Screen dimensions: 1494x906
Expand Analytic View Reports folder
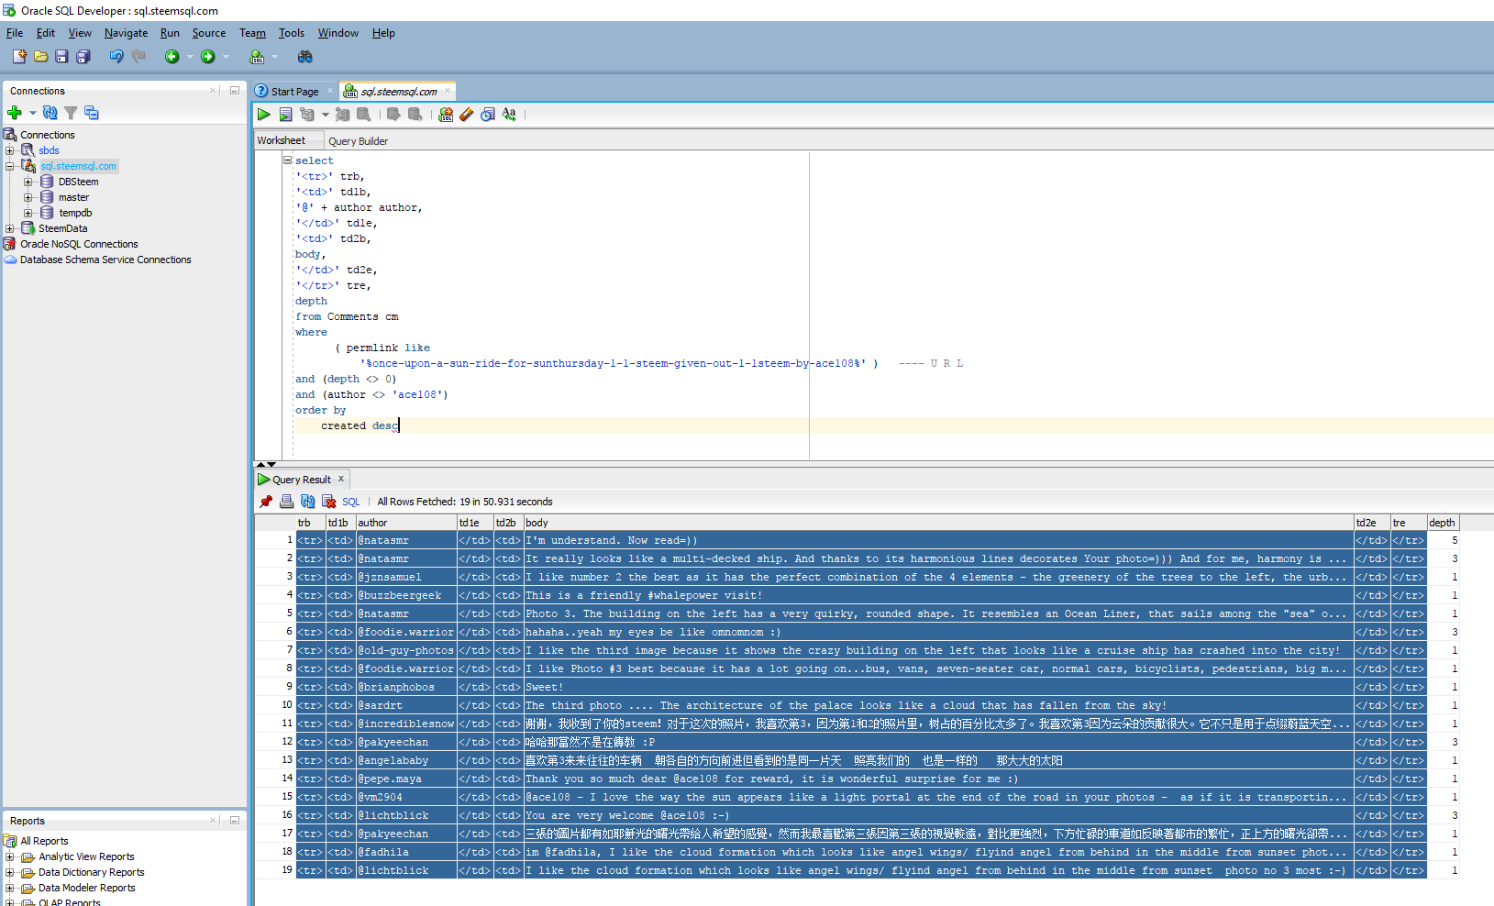tap(10, 856)
